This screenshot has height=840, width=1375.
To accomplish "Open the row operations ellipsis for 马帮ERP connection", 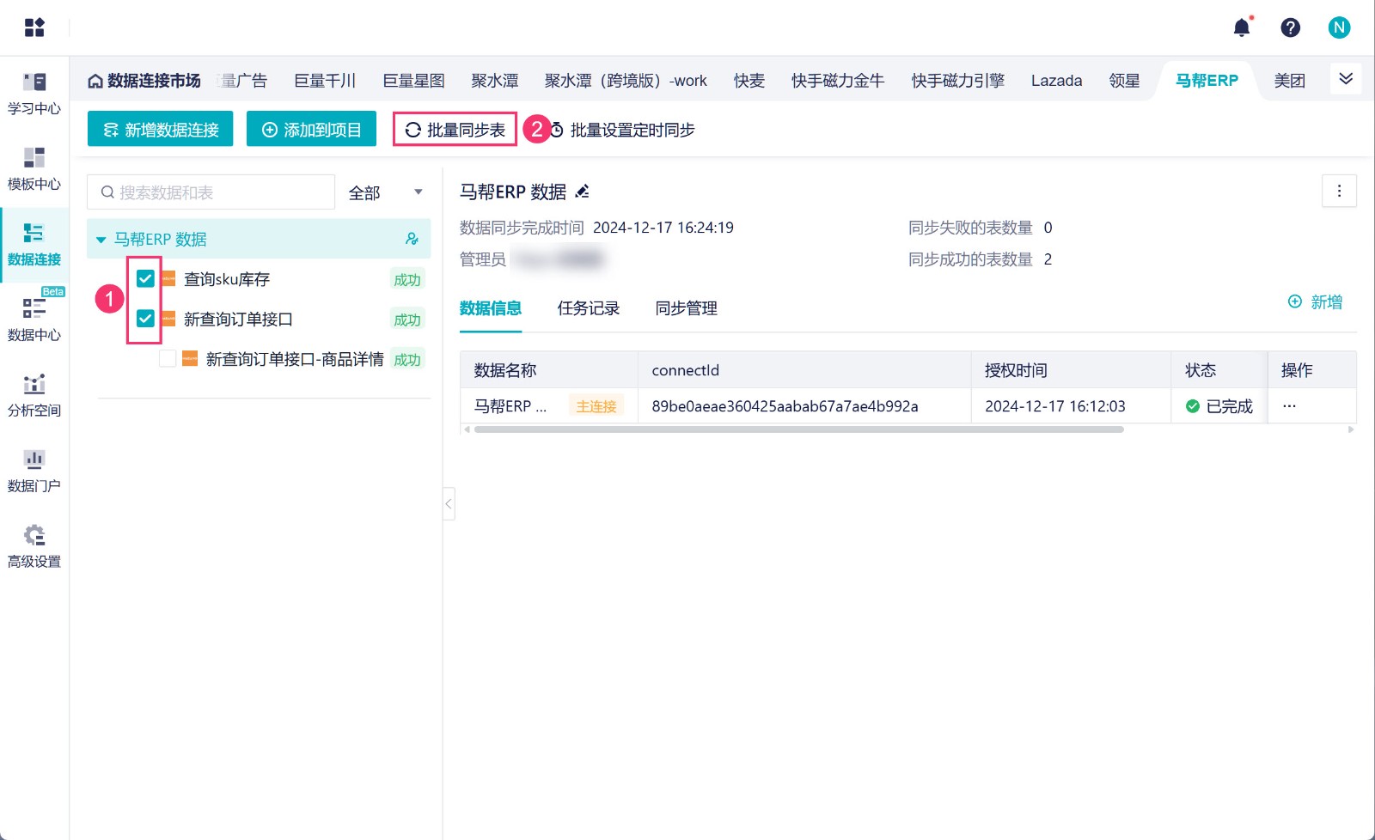I will 1289,406.
